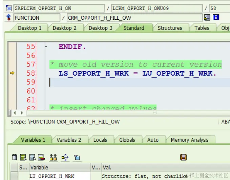
Task: Click the LCRM_OPPORT_H_OWU09 include field
Action: click(x=156, y=8)
